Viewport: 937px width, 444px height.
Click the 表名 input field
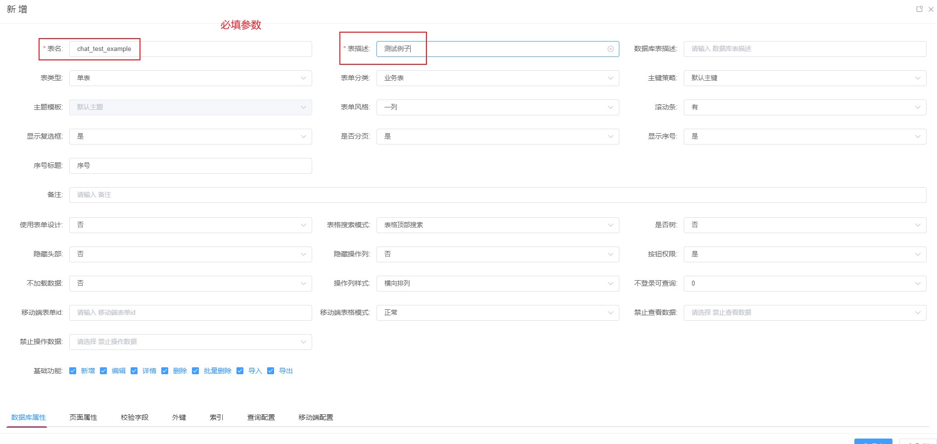(x=190, y=49)
